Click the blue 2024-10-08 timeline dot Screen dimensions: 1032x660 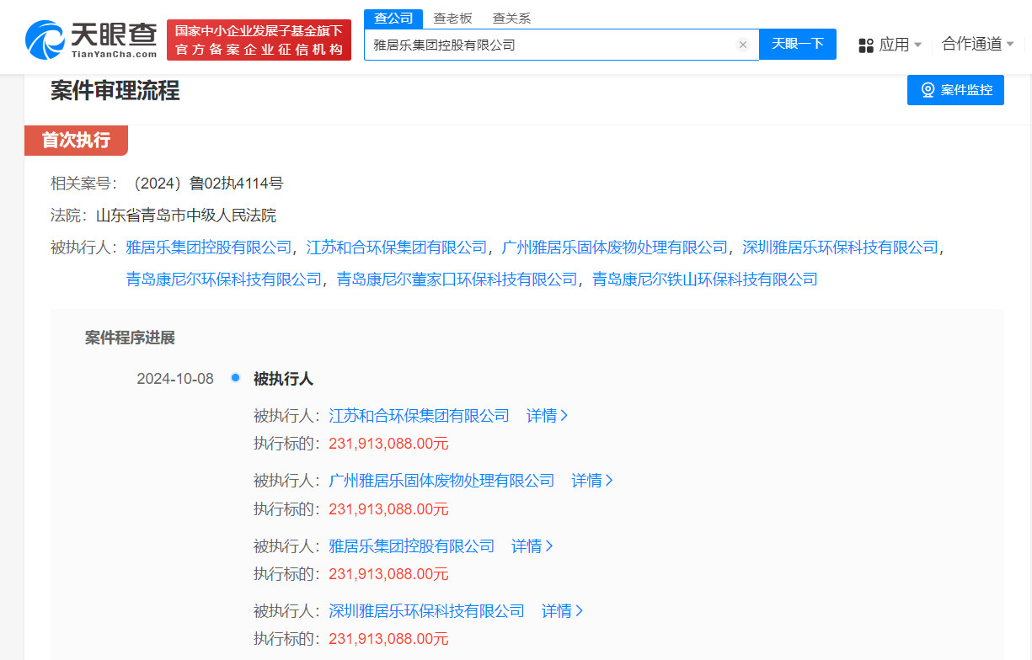coord(235,377)
